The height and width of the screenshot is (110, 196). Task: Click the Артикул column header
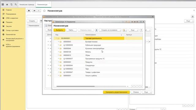[134, 35]
